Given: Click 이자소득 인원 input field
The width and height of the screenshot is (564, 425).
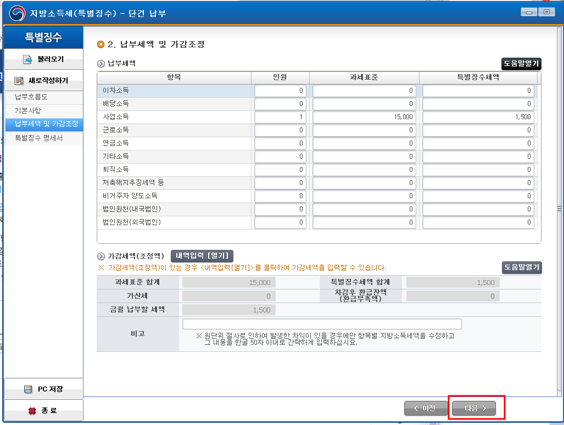Looking at the screenshot, I should pos(280,91).
